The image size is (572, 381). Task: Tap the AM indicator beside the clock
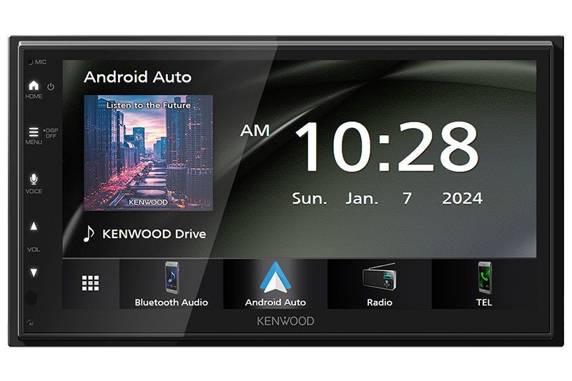click(255, 131)
